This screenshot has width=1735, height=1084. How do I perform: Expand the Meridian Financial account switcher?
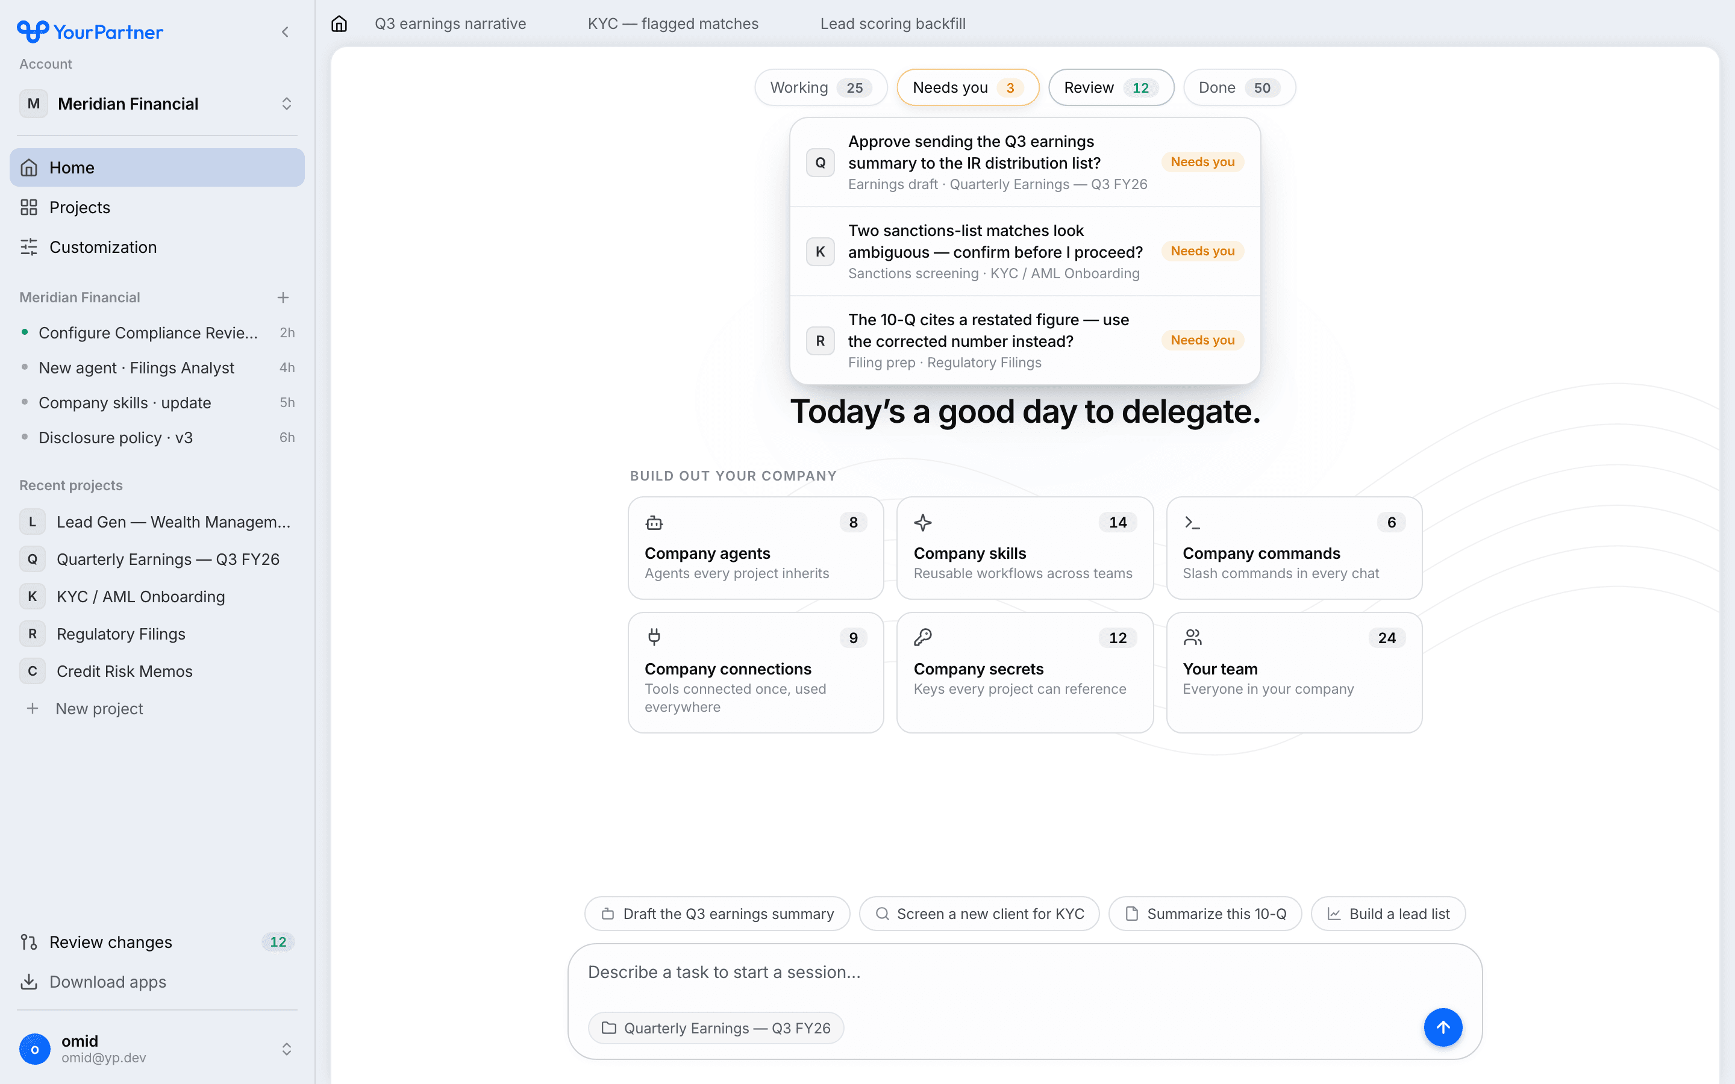(157, 104)
